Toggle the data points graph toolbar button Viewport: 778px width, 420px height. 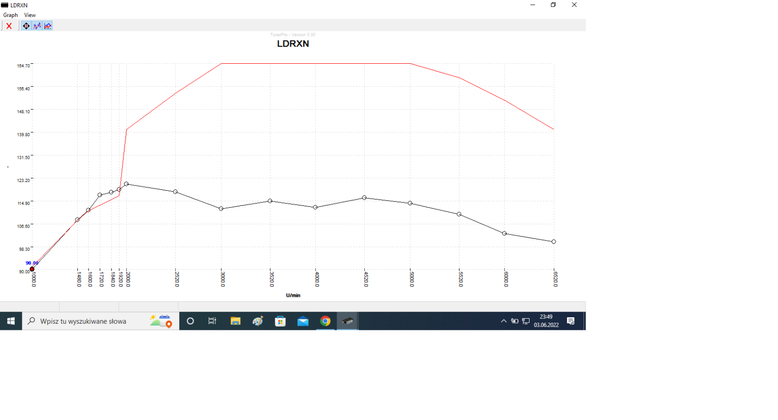(x=37, y=26)
